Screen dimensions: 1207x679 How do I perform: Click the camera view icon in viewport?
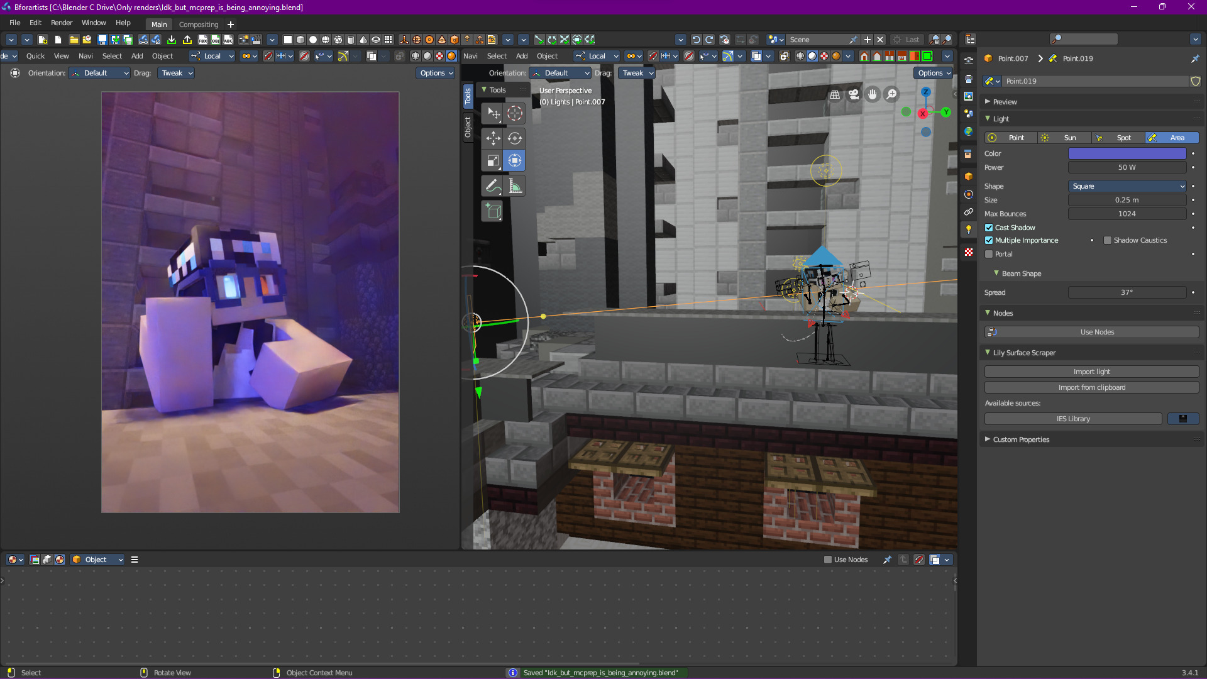coord(853,95)
